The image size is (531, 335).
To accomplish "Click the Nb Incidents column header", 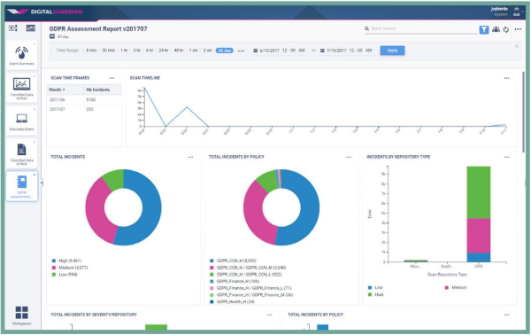I will point(103,90).
